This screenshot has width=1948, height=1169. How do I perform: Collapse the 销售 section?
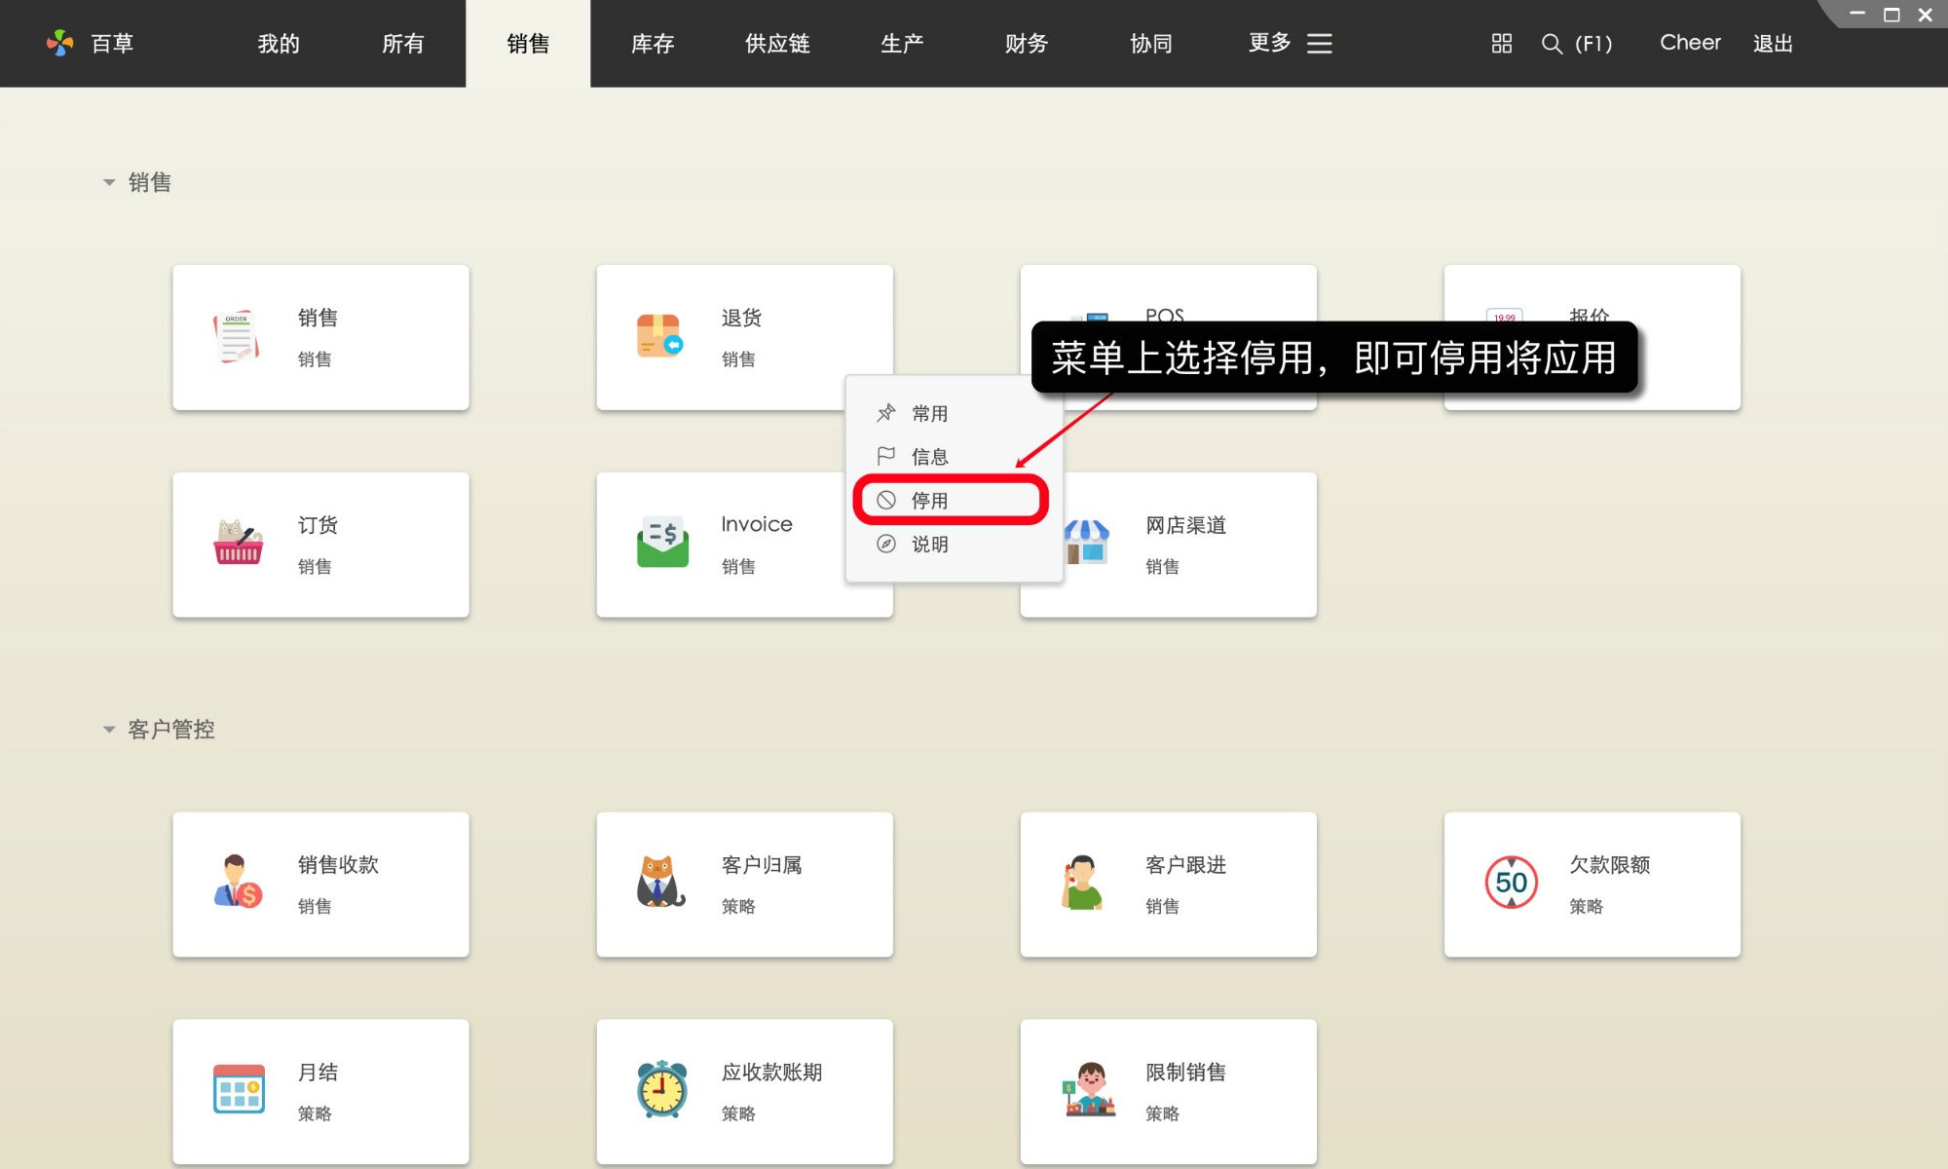(x=109, y=182)
